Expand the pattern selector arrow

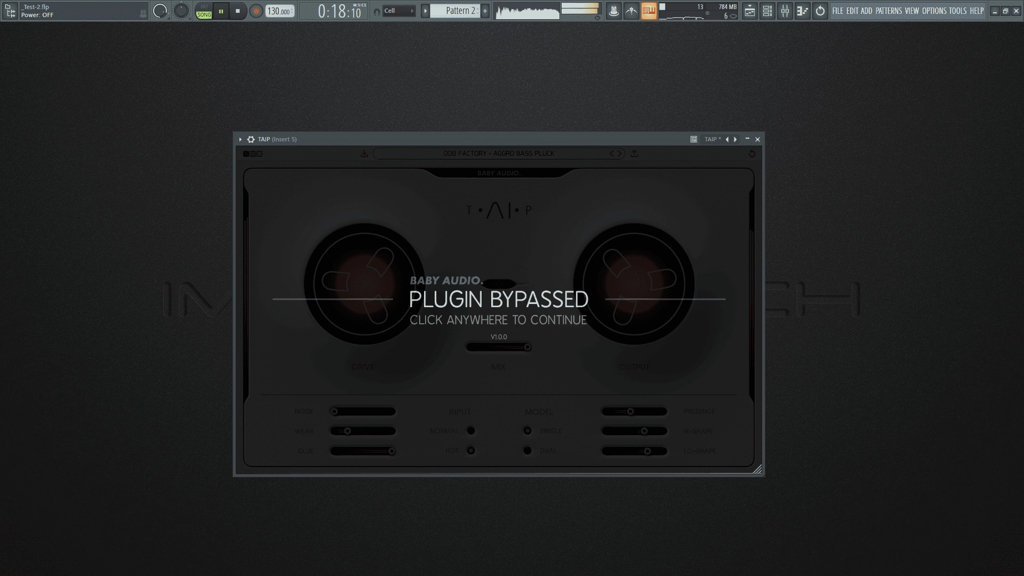(425, 11)
